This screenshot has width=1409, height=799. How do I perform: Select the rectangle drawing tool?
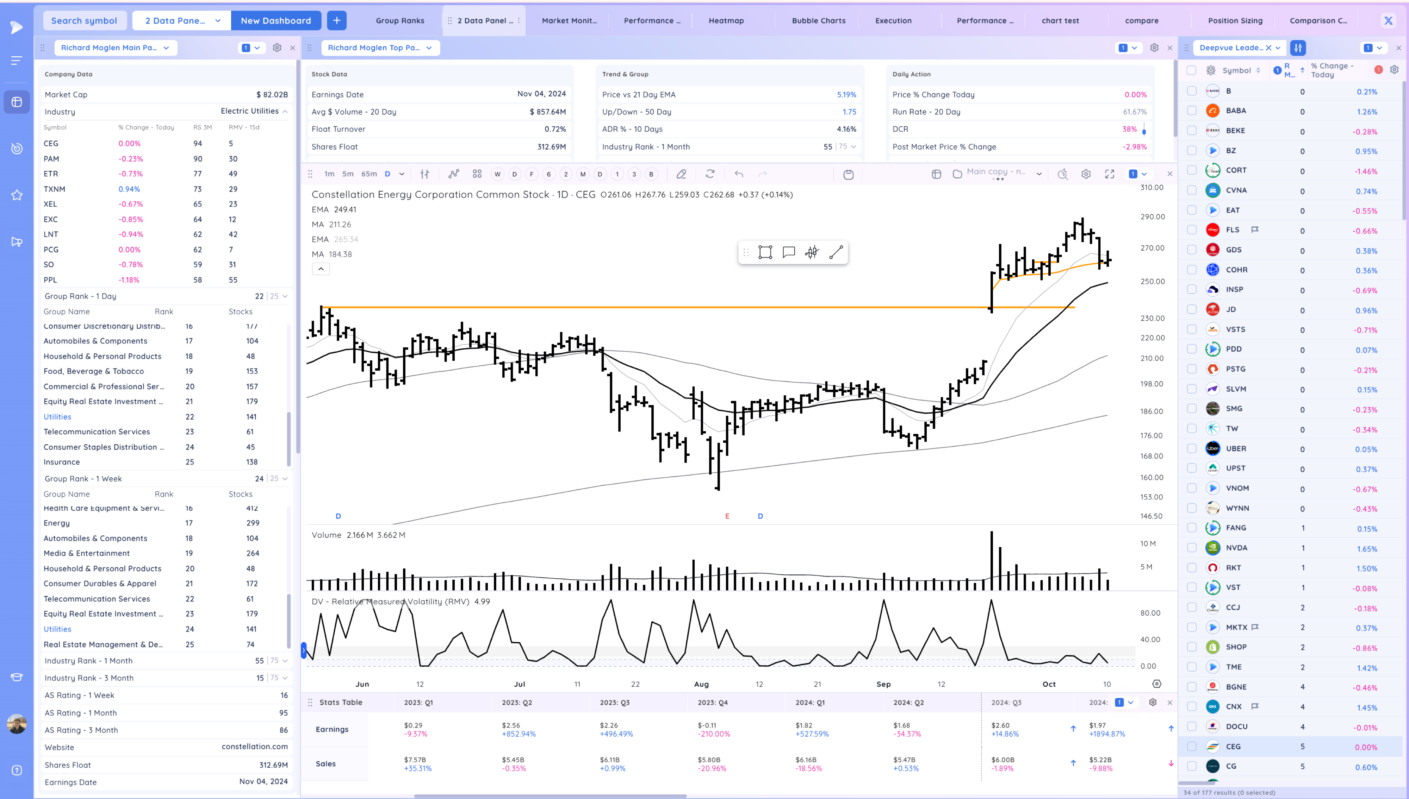pyautogui.click(x=765, y=252)
